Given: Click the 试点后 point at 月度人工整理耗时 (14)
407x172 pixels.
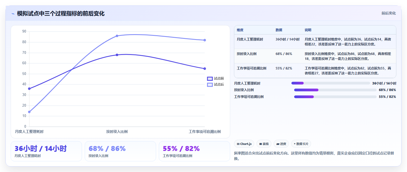Looking at the screenshot, I should pos(29,112).
